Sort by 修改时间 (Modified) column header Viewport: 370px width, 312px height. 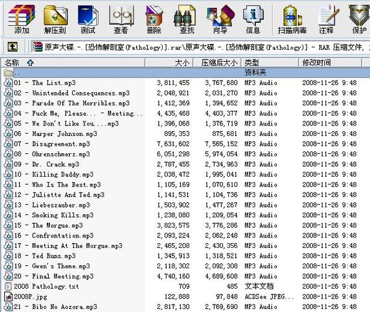[x=330, y=63]
